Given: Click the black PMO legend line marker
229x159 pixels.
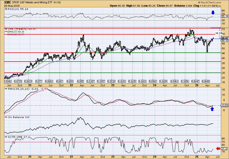Looking at the screenshot, I should click(6, 89).
